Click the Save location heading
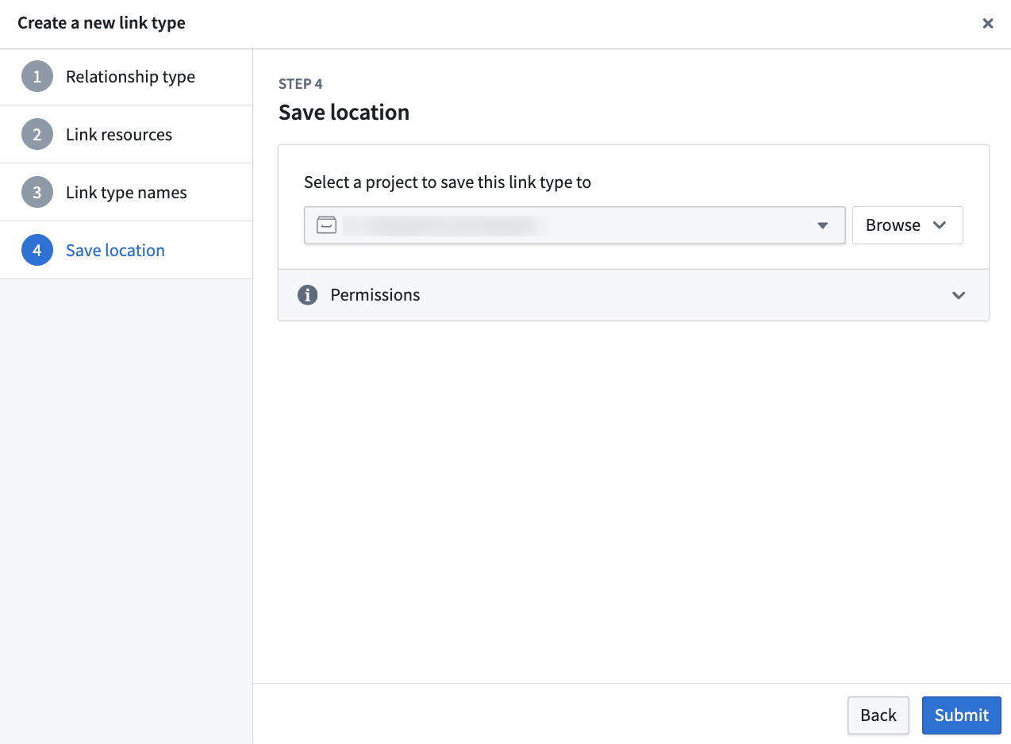 344,113
